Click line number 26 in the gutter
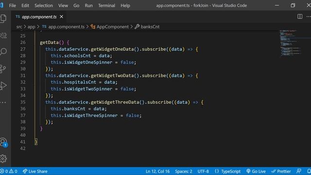The image size is (311, 175). 23,42
